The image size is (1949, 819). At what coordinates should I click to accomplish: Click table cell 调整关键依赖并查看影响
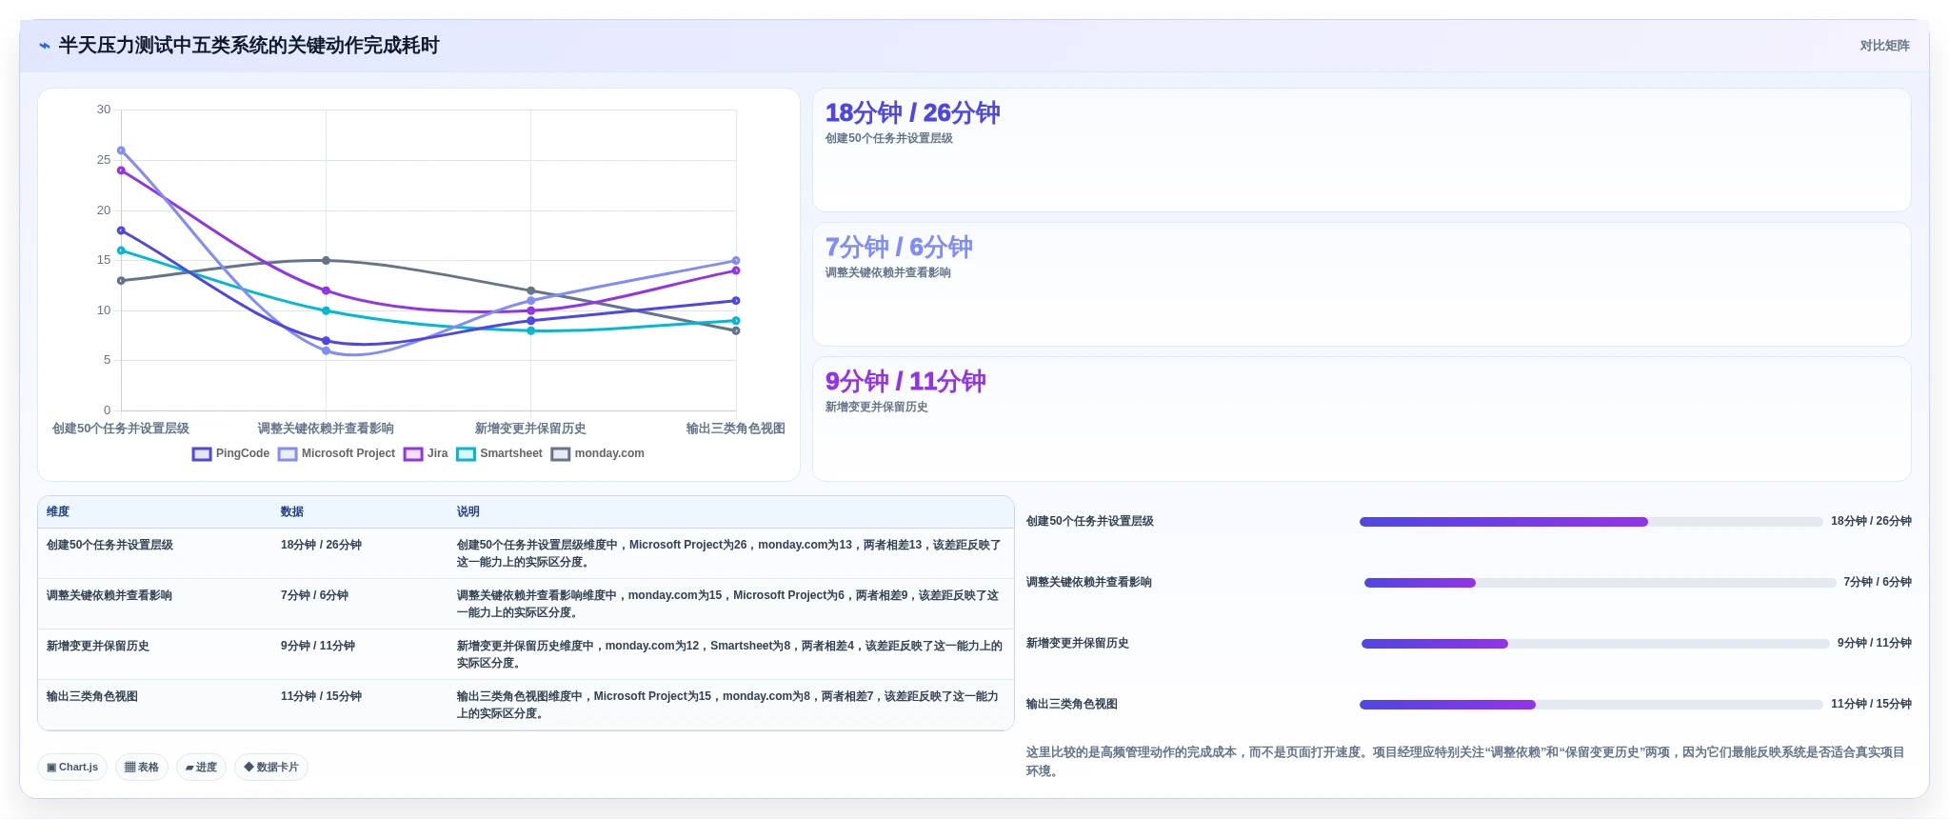pos(109,595)
